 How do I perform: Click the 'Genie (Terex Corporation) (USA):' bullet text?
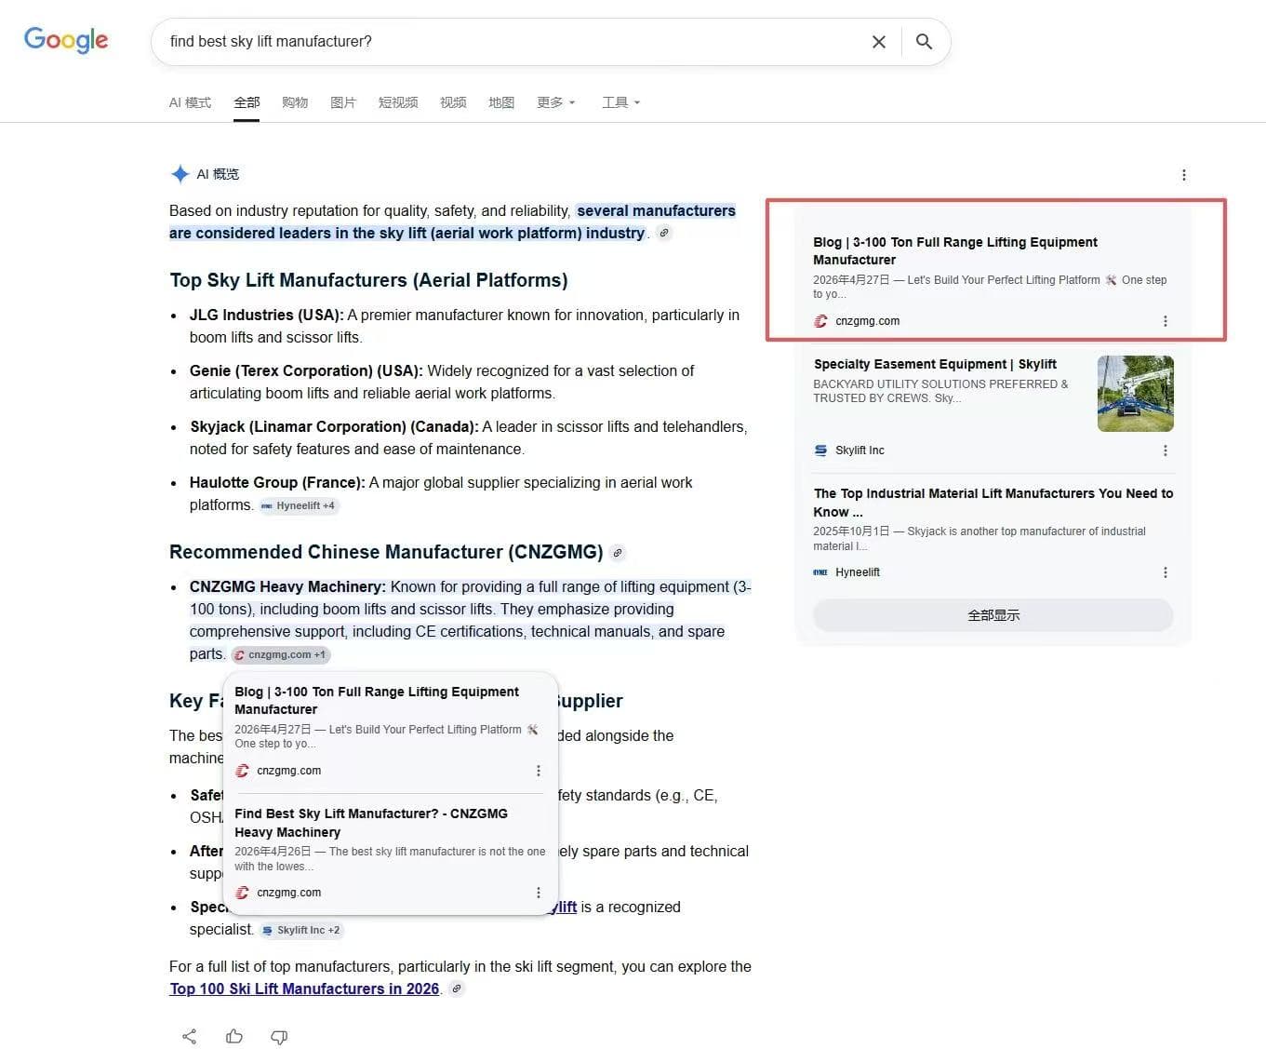(306, 370)
